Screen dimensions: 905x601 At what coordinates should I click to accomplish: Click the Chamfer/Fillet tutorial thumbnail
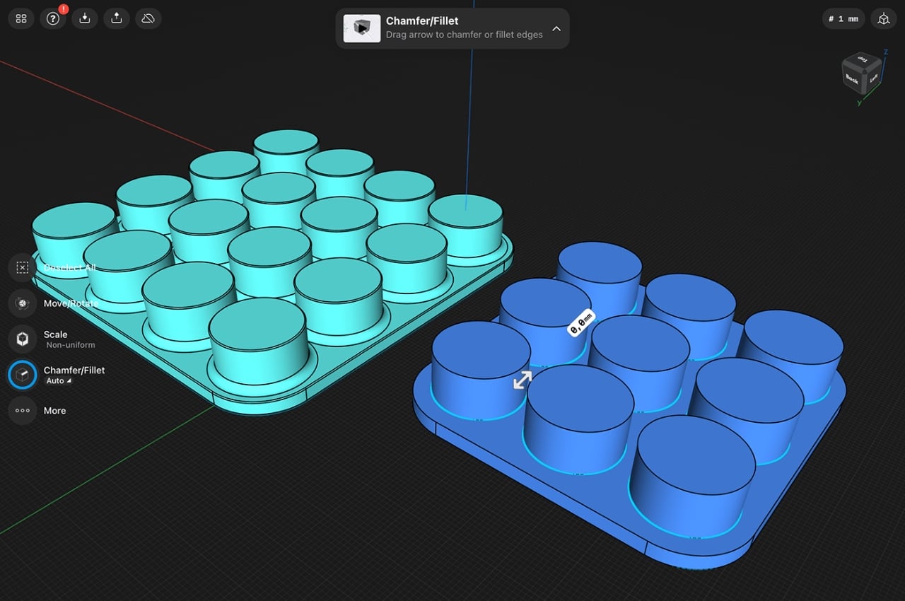click(x=362, y=28)
